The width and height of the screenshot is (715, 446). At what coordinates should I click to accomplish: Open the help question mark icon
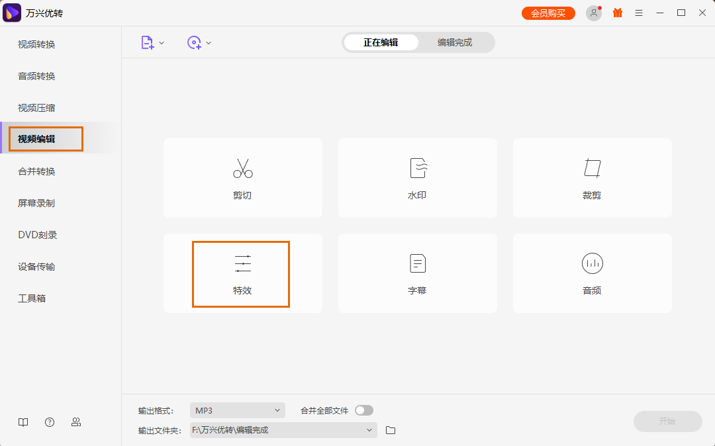pyautogui.click(x=50, y=422)
